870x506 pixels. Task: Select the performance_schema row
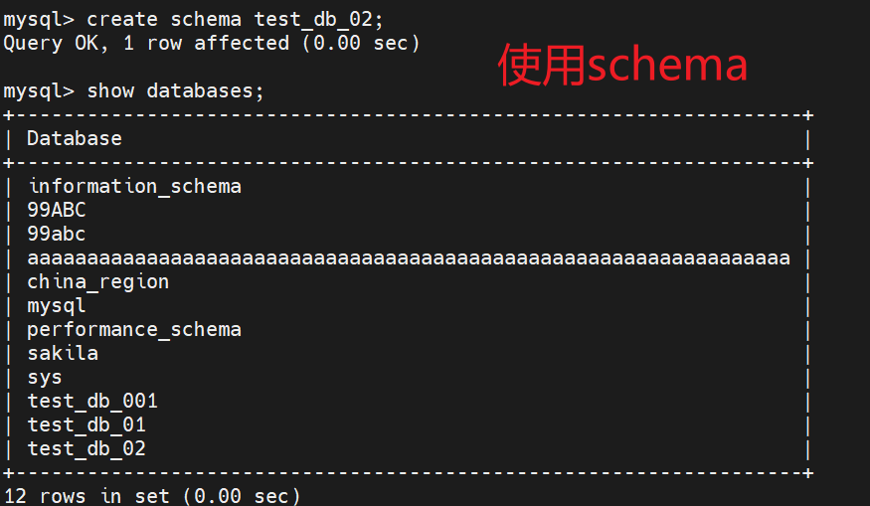click(x=134, y=329)
